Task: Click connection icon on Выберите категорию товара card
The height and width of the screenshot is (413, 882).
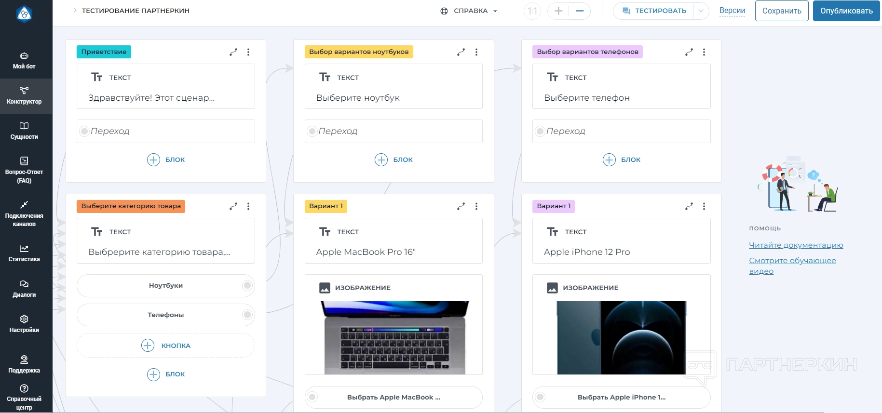Action: (233, 206)
